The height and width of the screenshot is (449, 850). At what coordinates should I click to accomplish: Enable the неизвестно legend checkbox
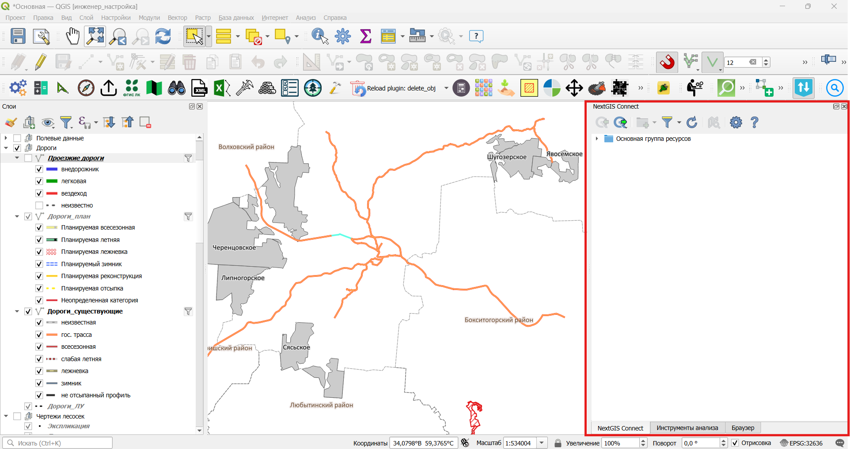click(39, 205)
